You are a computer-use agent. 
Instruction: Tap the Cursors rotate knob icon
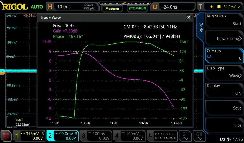tap(209, 56)
